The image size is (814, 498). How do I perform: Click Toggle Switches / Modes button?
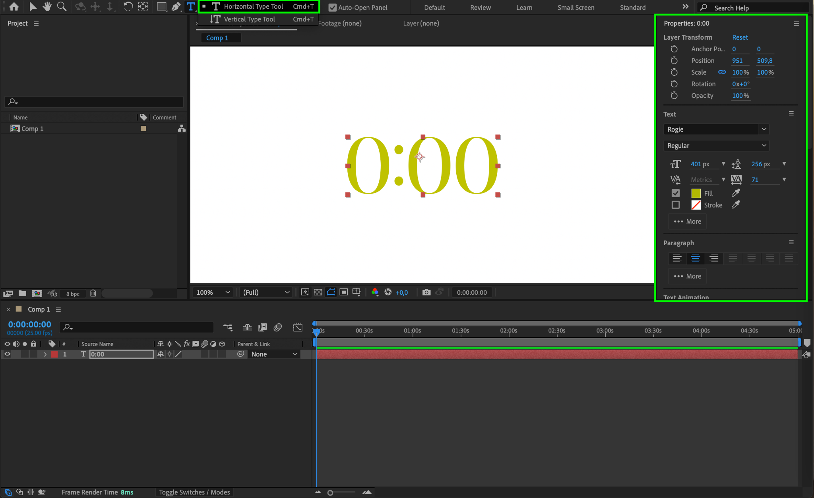click(x=194, y=492)
